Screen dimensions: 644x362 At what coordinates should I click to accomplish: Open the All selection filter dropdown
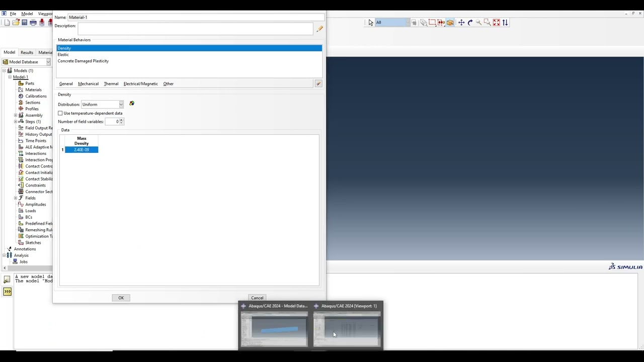point(392,23)
